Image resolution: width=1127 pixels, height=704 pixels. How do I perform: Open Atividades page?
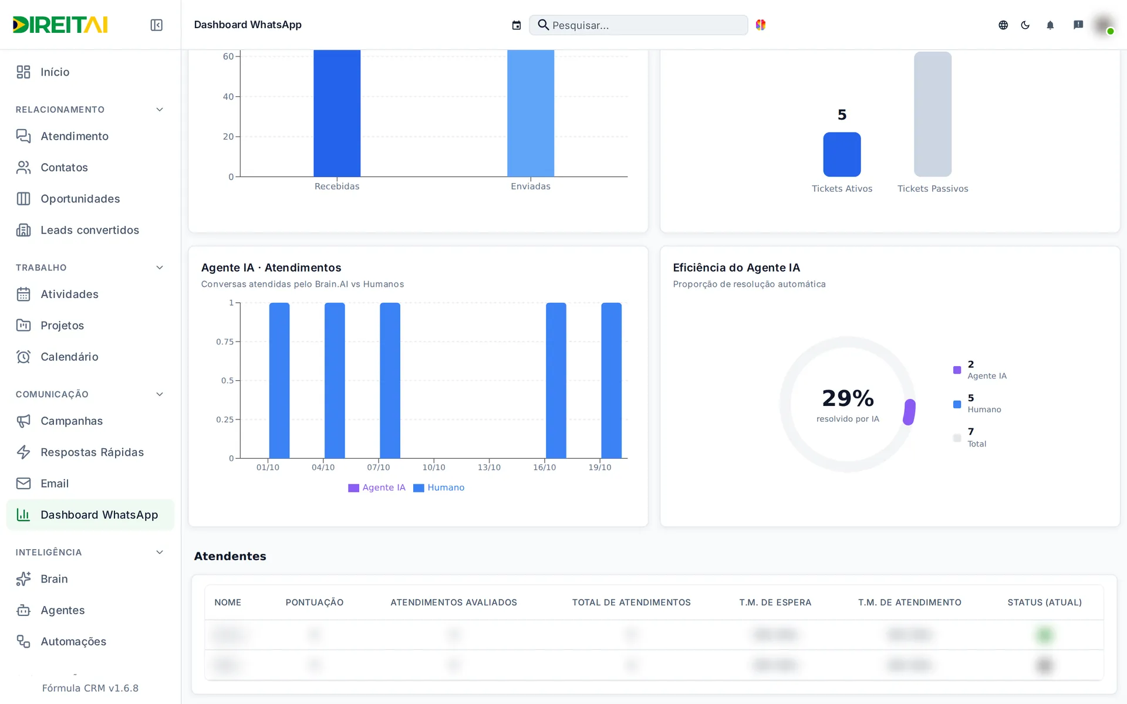click(90, 294)
